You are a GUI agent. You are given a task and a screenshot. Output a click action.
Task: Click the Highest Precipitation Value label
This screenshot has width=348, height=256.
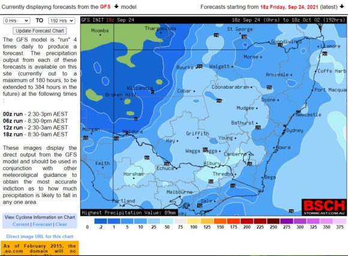tap(129, 213)
